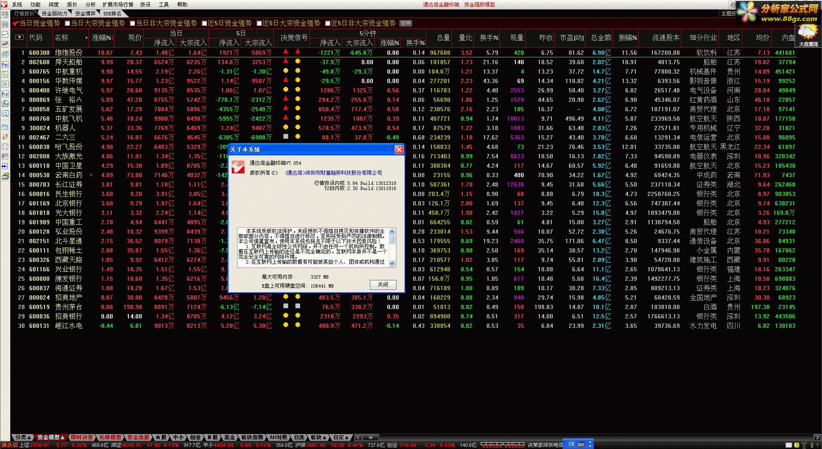Open the 扩展市场行情 menu
Image resolution: width=822 pixels, height=449 pixels.
(118, 4)
